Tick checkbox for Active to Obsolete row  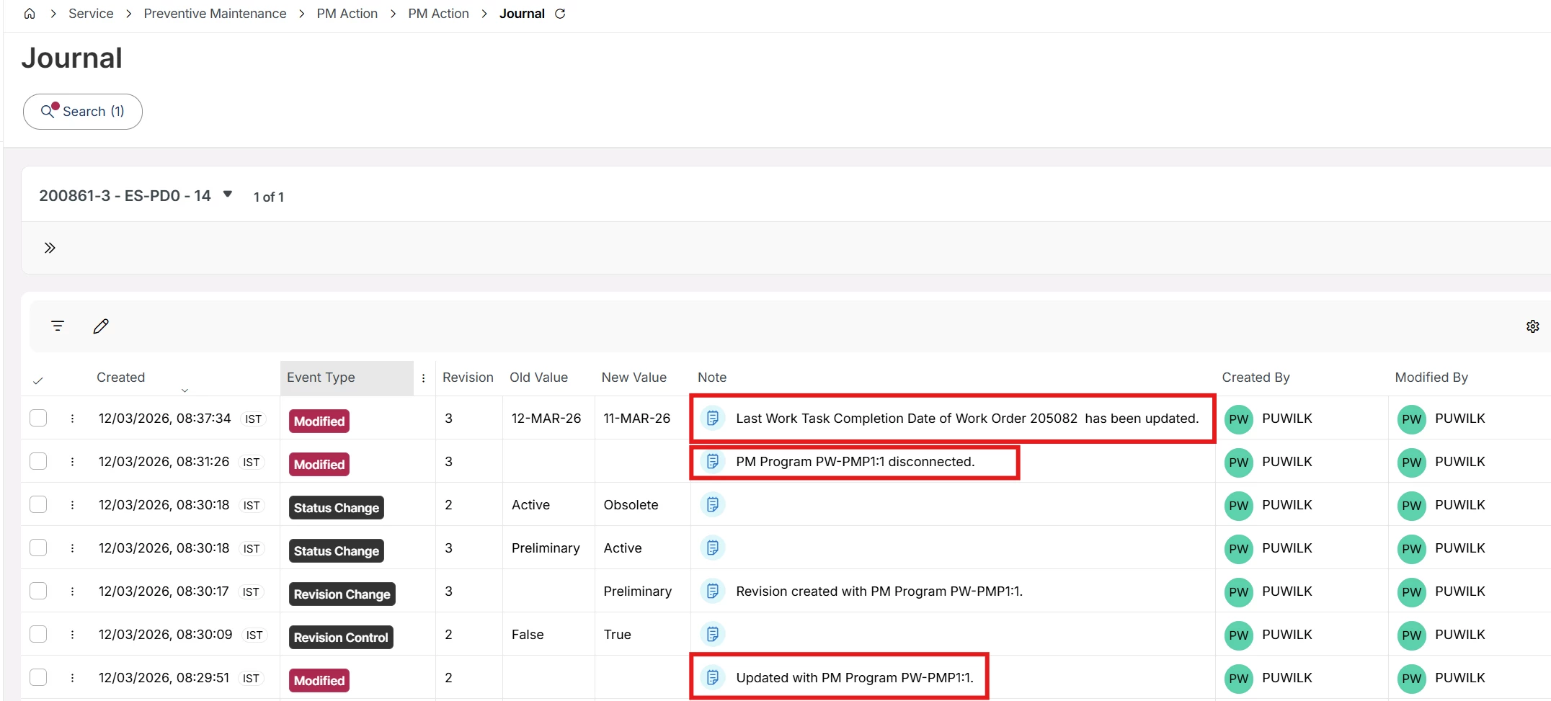pyautogui.click(x=38, y=504)
